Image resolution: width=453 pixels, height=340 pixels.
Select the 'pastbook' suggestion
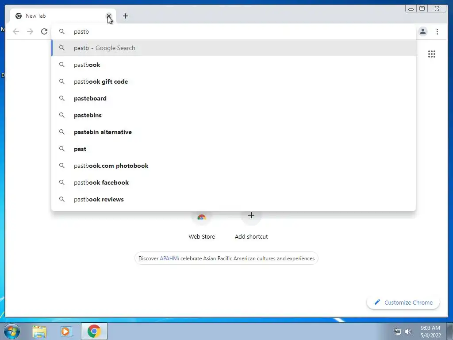pos(234,65)
